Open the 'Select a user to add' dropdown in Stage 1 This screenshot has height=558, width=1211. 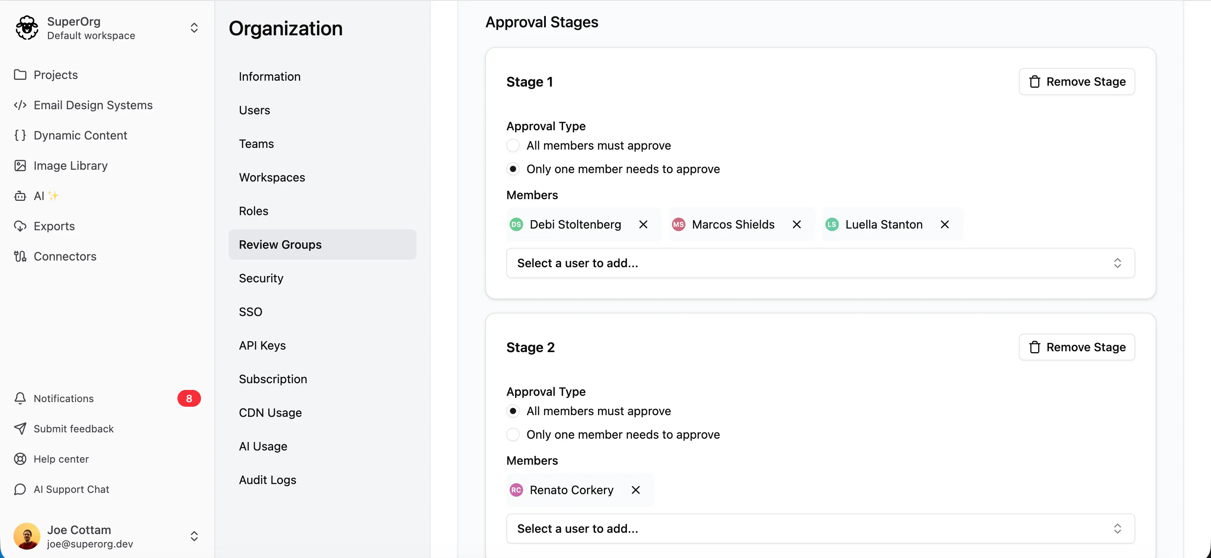tap(820, 263)
